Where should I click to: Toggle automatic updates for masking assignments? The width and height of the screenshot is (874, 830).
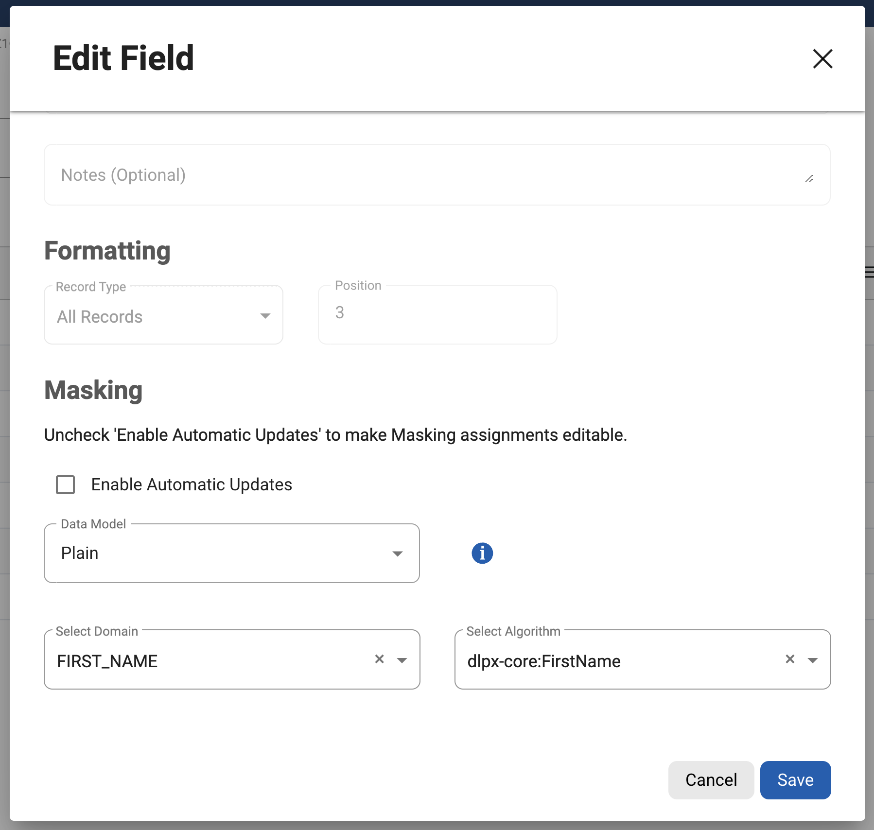click(x=65, y=484)
